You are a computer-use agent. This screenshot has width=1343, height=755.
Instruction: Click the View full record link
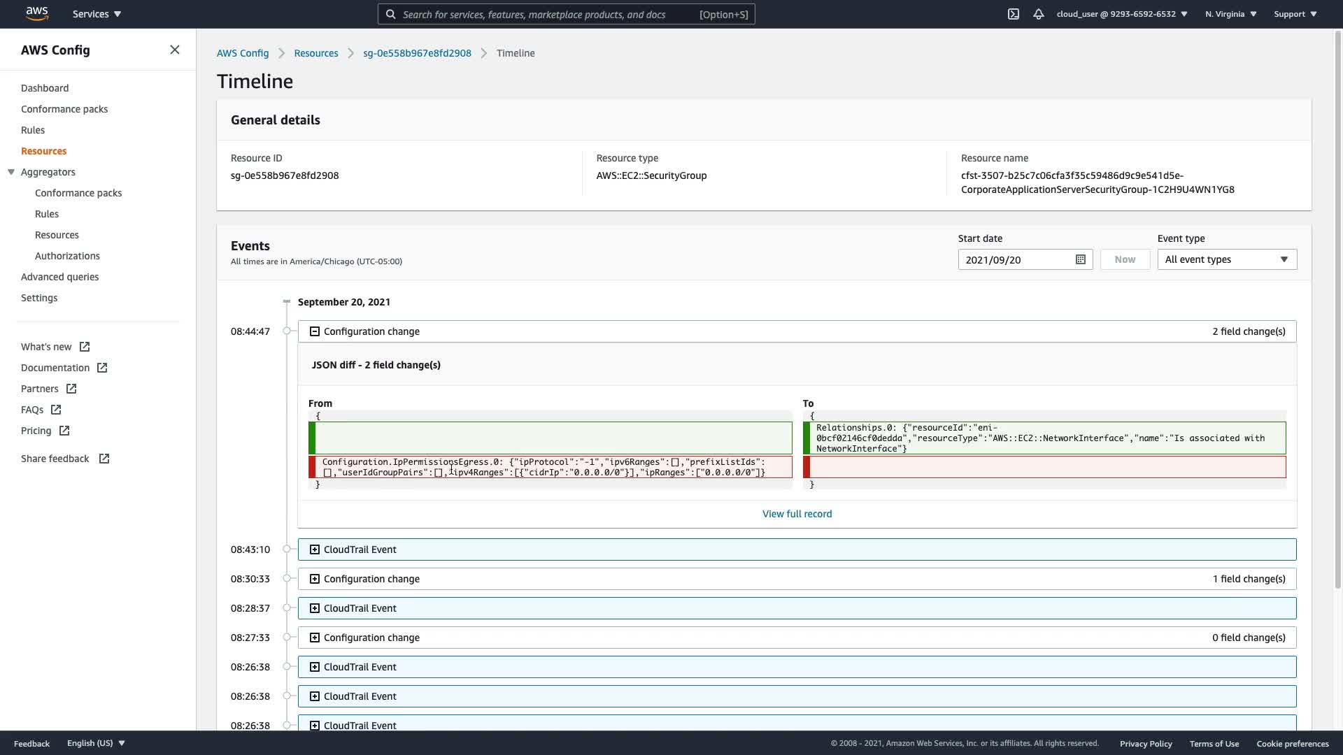tap(797, 514)
